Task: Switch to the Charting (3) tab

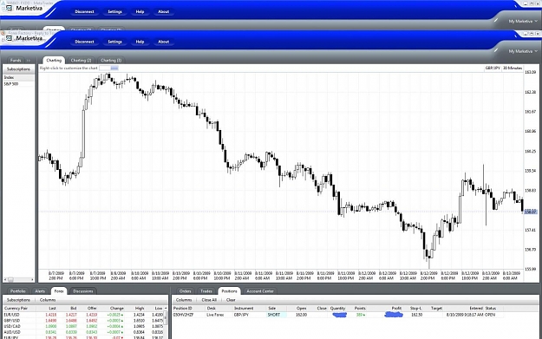Action: click(x=111, y=61)
